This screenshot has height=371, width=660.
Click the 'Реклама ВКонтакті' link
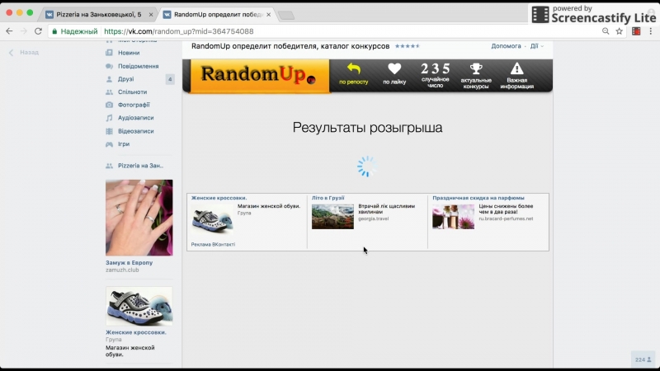(213, 244)
